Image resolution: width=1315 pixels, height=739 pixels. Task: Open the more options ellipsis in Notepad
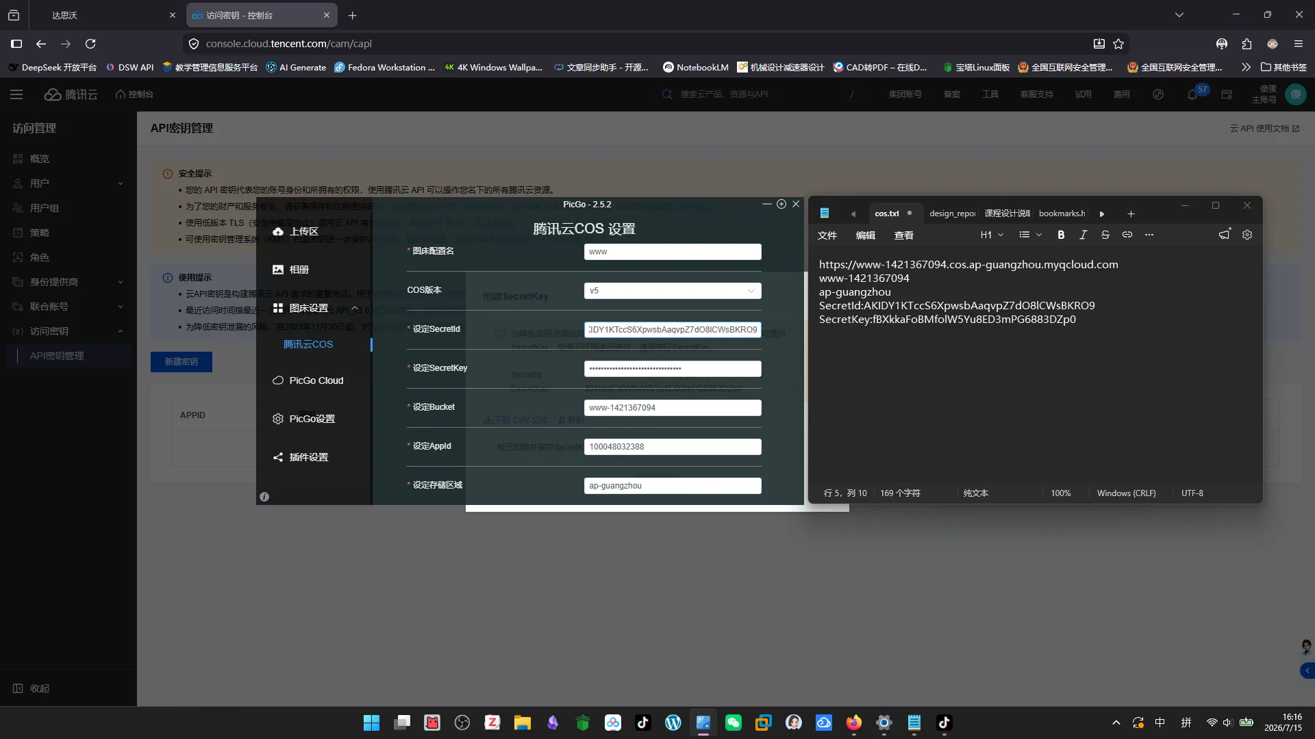coord(1149,235)
